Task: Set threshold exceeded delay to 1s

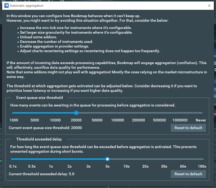Action: [x=51, y=159]
